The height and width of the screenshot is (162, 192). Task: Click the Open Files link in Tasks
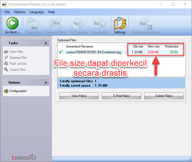click(16, 52)
